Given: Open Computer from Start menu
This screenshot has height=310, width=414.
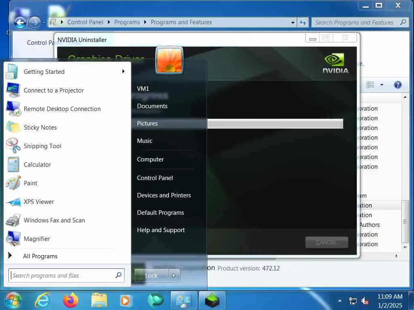Looking at the screenshot, I should point(150,159).
